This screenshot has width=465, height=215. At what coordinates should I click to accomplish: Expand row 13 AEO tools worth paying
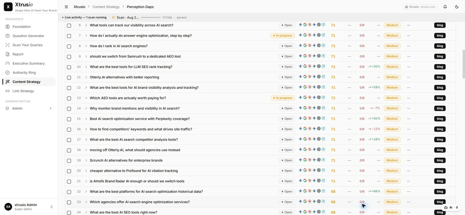(x=86, y=98)
